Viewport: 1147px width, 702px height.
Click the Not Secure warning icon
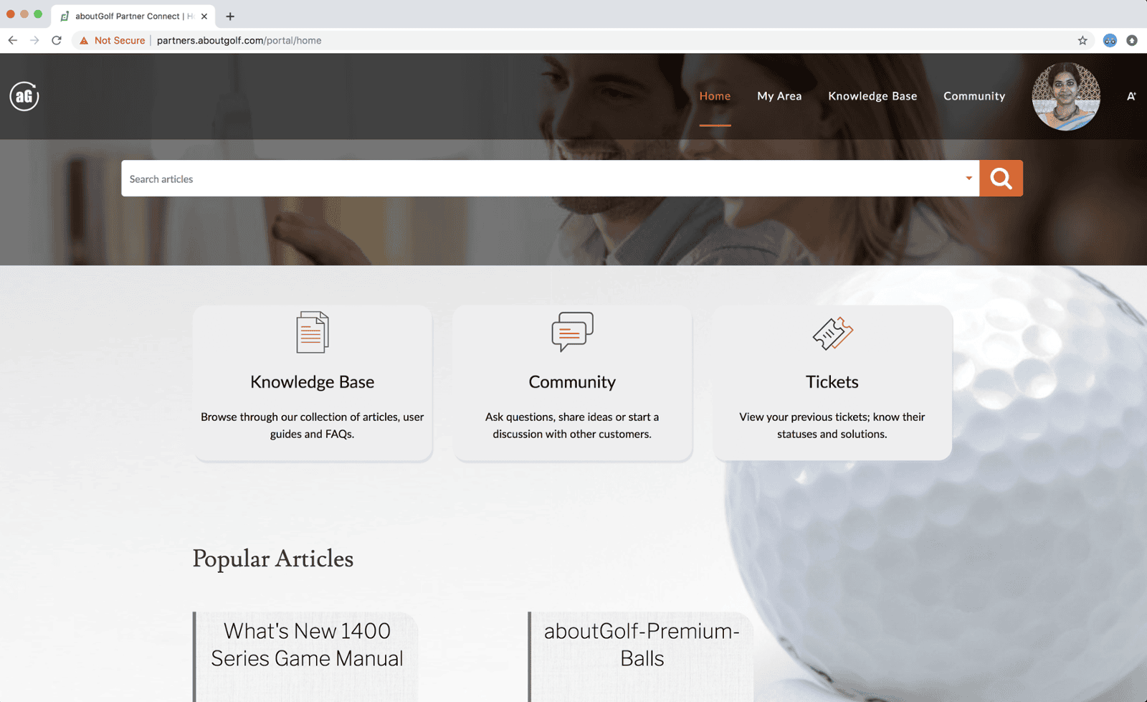pos(84,40)
